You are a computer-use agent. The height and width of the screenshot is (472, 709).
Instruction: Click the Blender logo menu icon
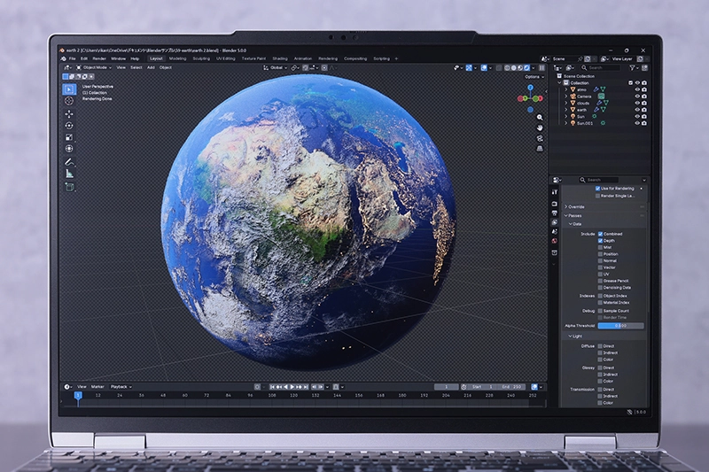tap(64, 58)
